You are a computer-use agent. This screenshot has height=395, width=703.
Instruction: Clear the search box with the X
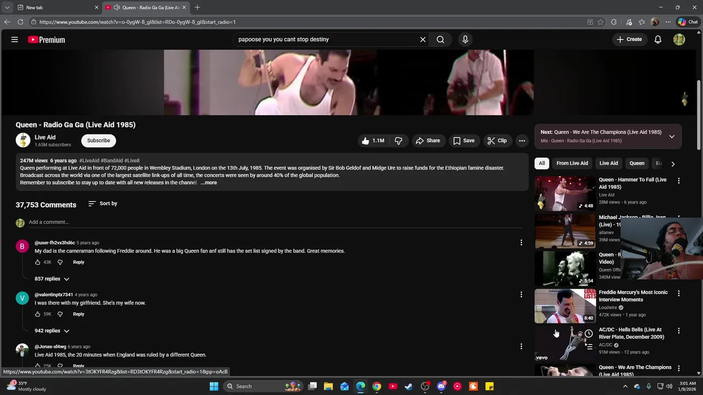click(423, 39)
